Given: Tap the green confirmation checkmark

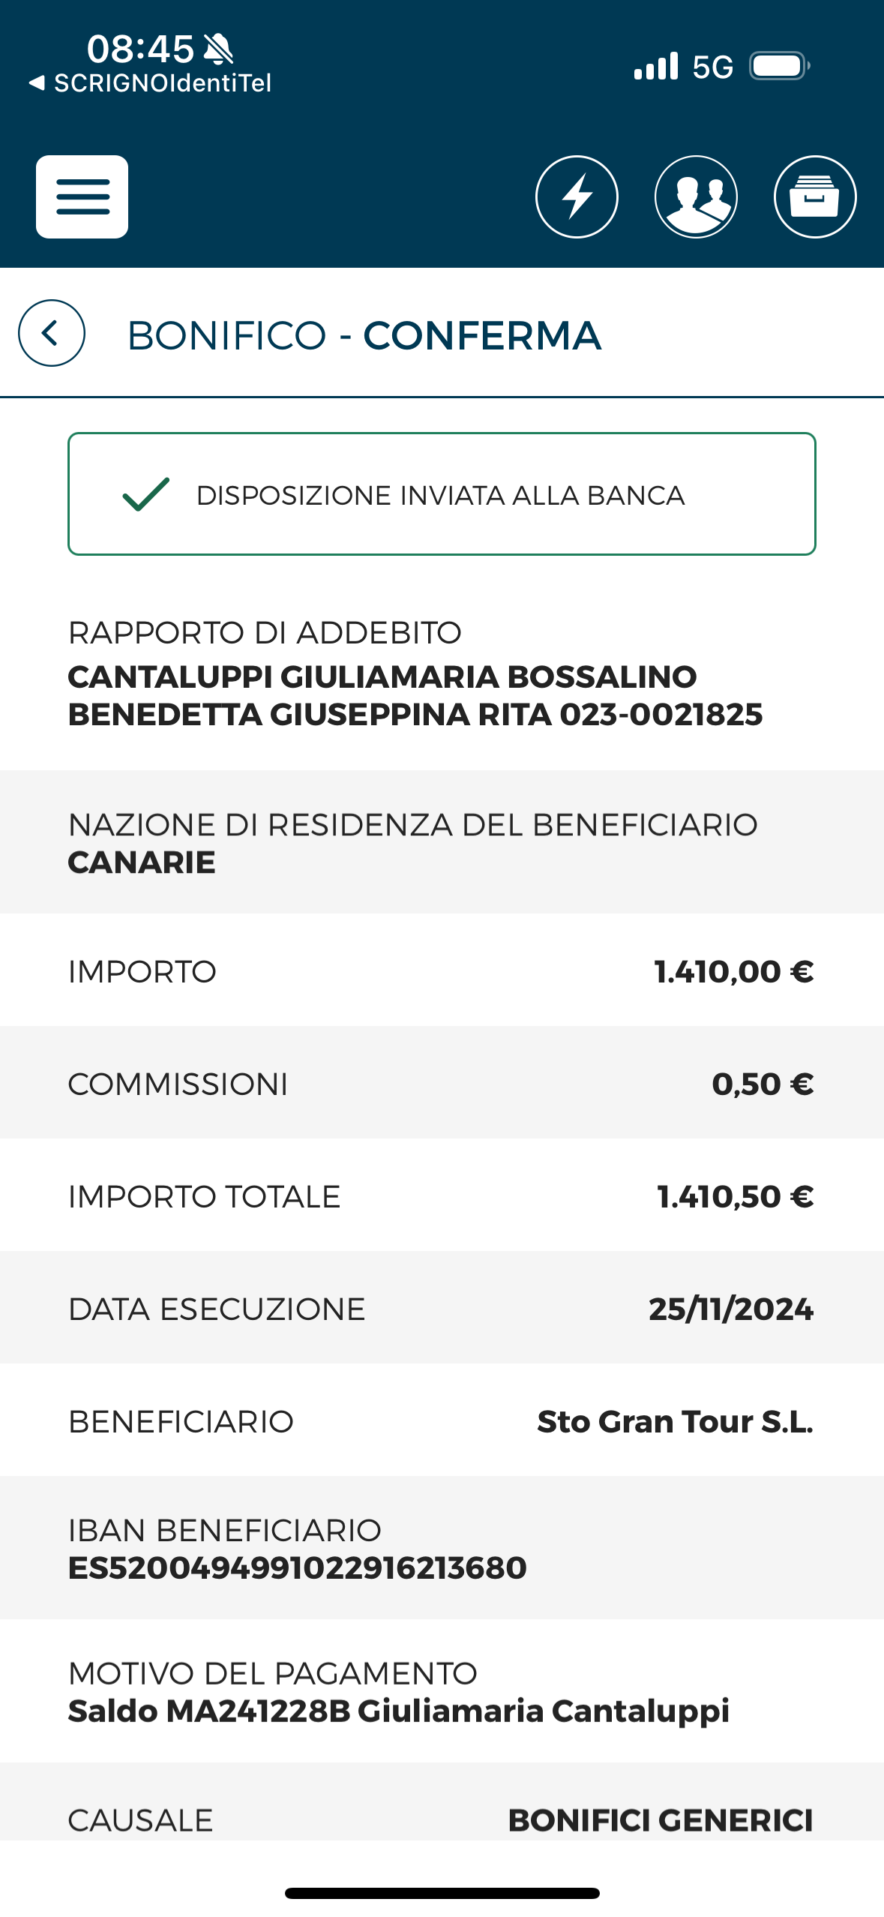Looking at the screenshot, I should (x=146, y=494).
